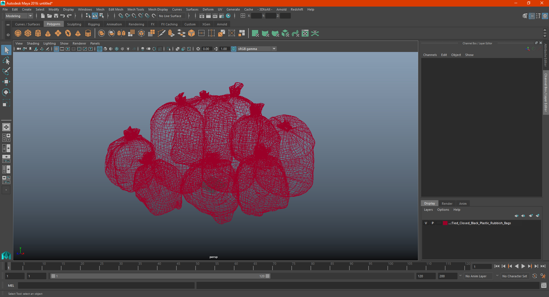Open the Mesh Tools menu
This screenshot has width=549, height=297.
pos(136,9)
